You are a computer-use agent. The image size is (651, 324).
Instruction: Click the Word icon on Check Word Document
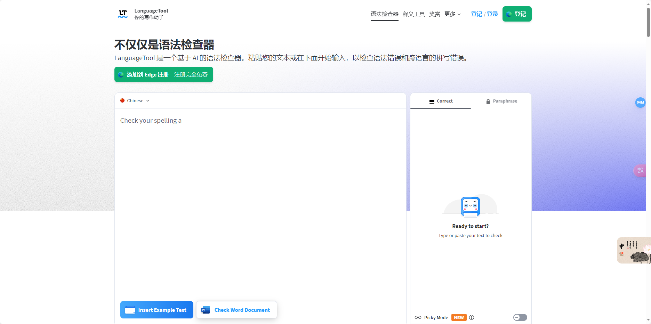[x=205, y=310]
